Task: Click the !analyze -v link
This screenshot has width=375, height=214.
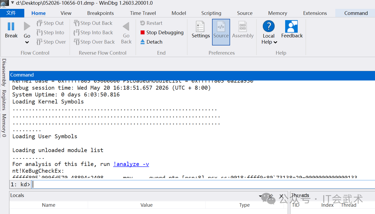Action: click(131, 164)
